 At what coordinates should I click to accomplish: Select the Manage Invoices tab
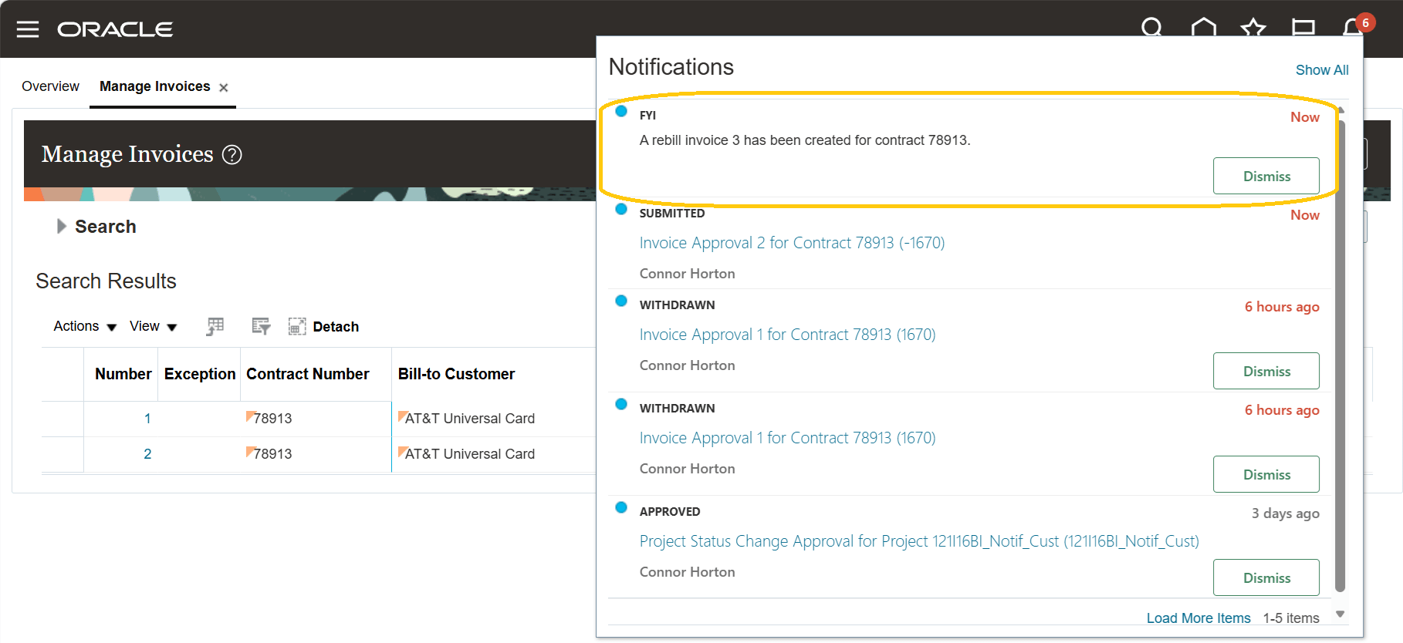point(154,86)
